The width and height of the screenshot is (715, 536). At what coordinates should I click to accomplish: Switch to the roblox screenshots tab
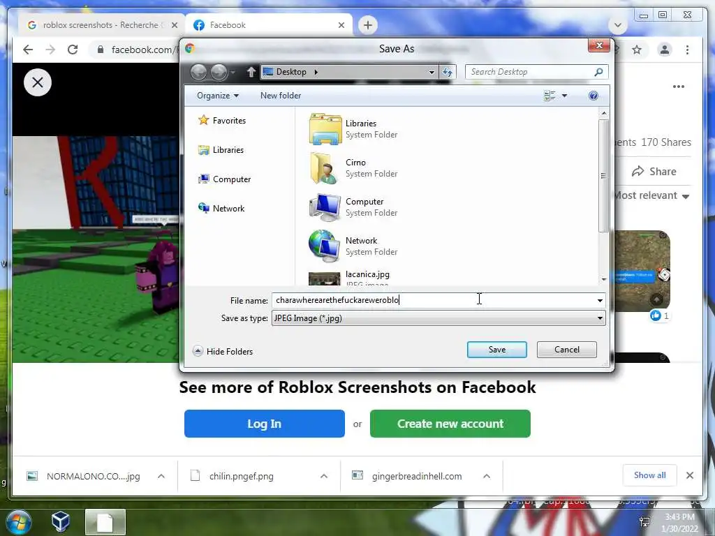(99, 25)
